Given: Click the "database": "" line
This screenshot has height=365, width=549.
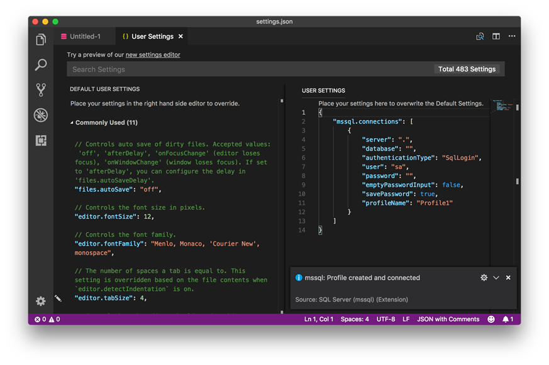Looking at the screenshot, I should coord(389,149).
